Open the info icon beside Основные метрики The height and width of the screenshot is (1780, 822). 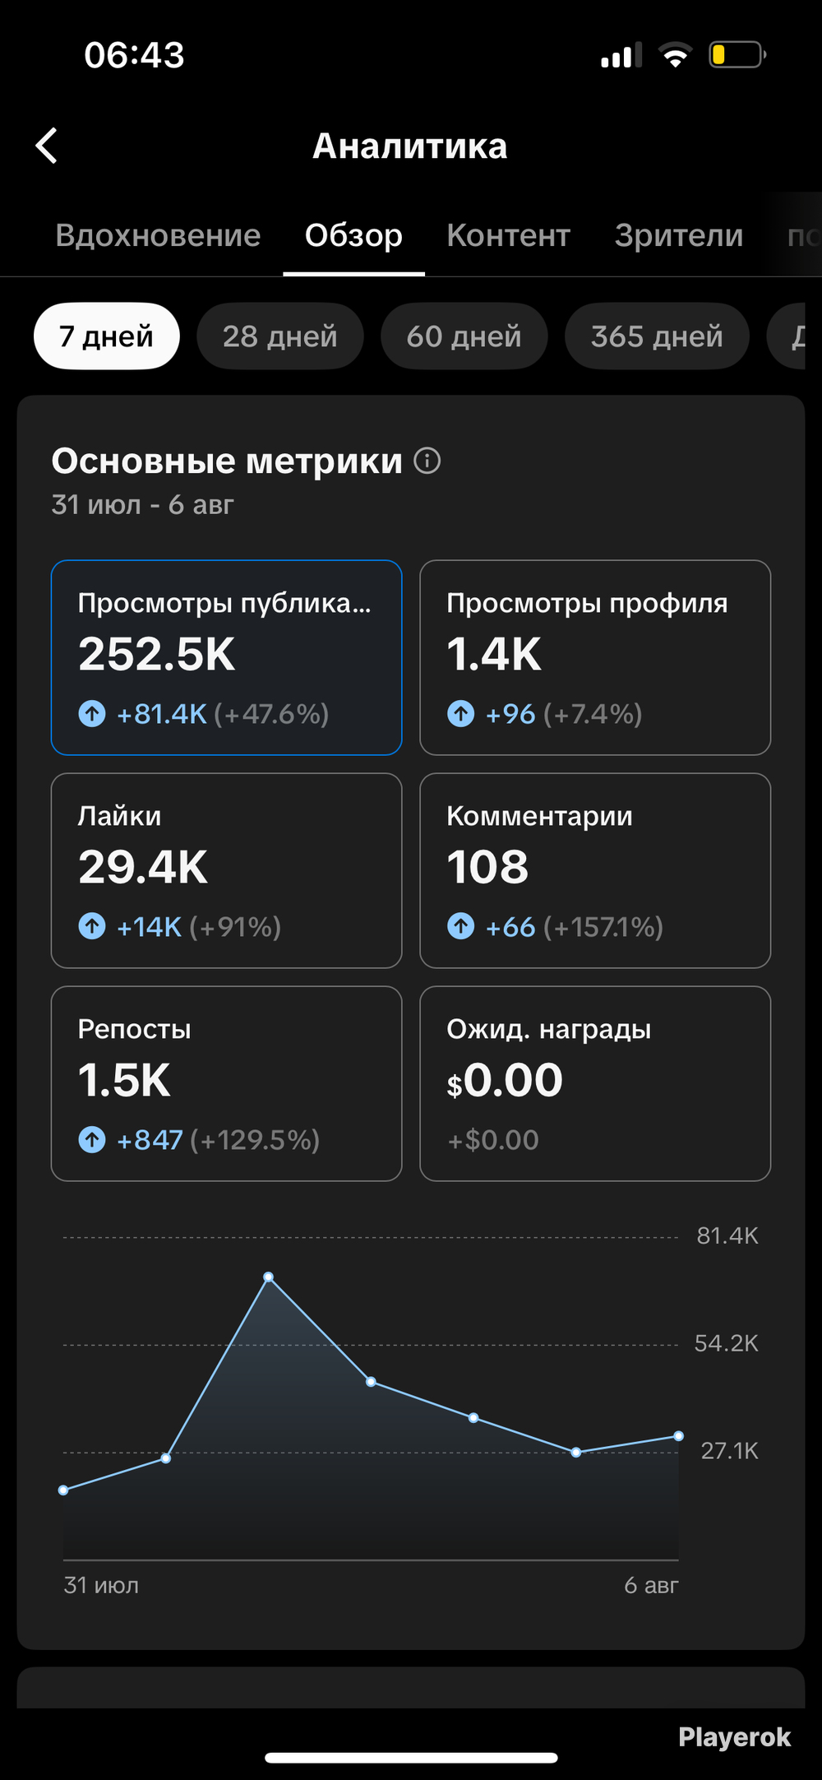pyautogui.click(x=427, y=461)
